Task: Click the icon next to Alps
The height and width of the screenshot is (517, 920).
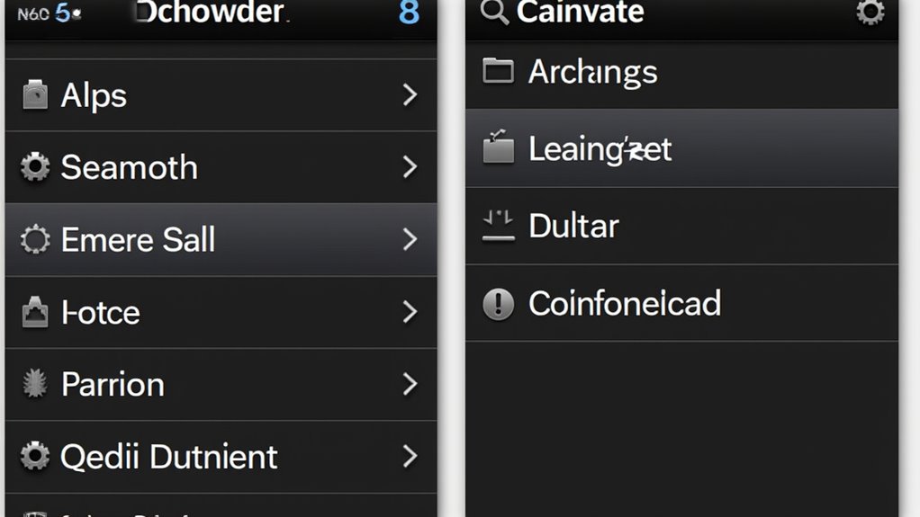Action: [35, 95]
